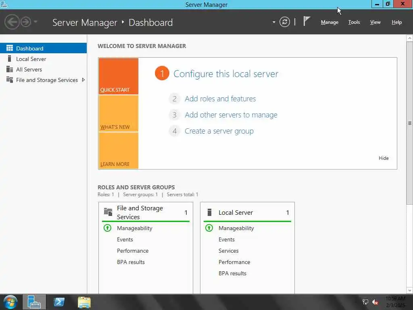Expand the File and Storage Services arrow
413x310 pixels.
coord(83,80)
